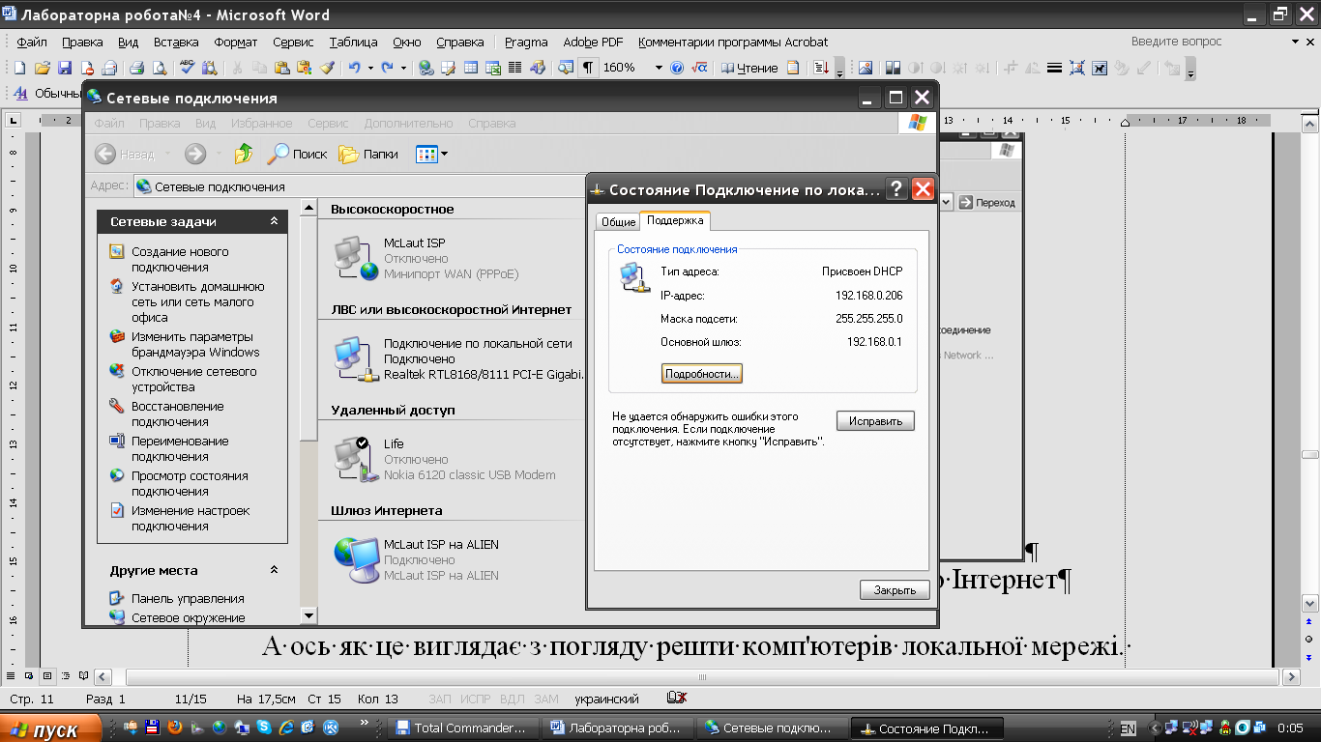Screen dimensions: 1321x742
Task: Switch to the Общие tab
Action: (x=618, y=222)
